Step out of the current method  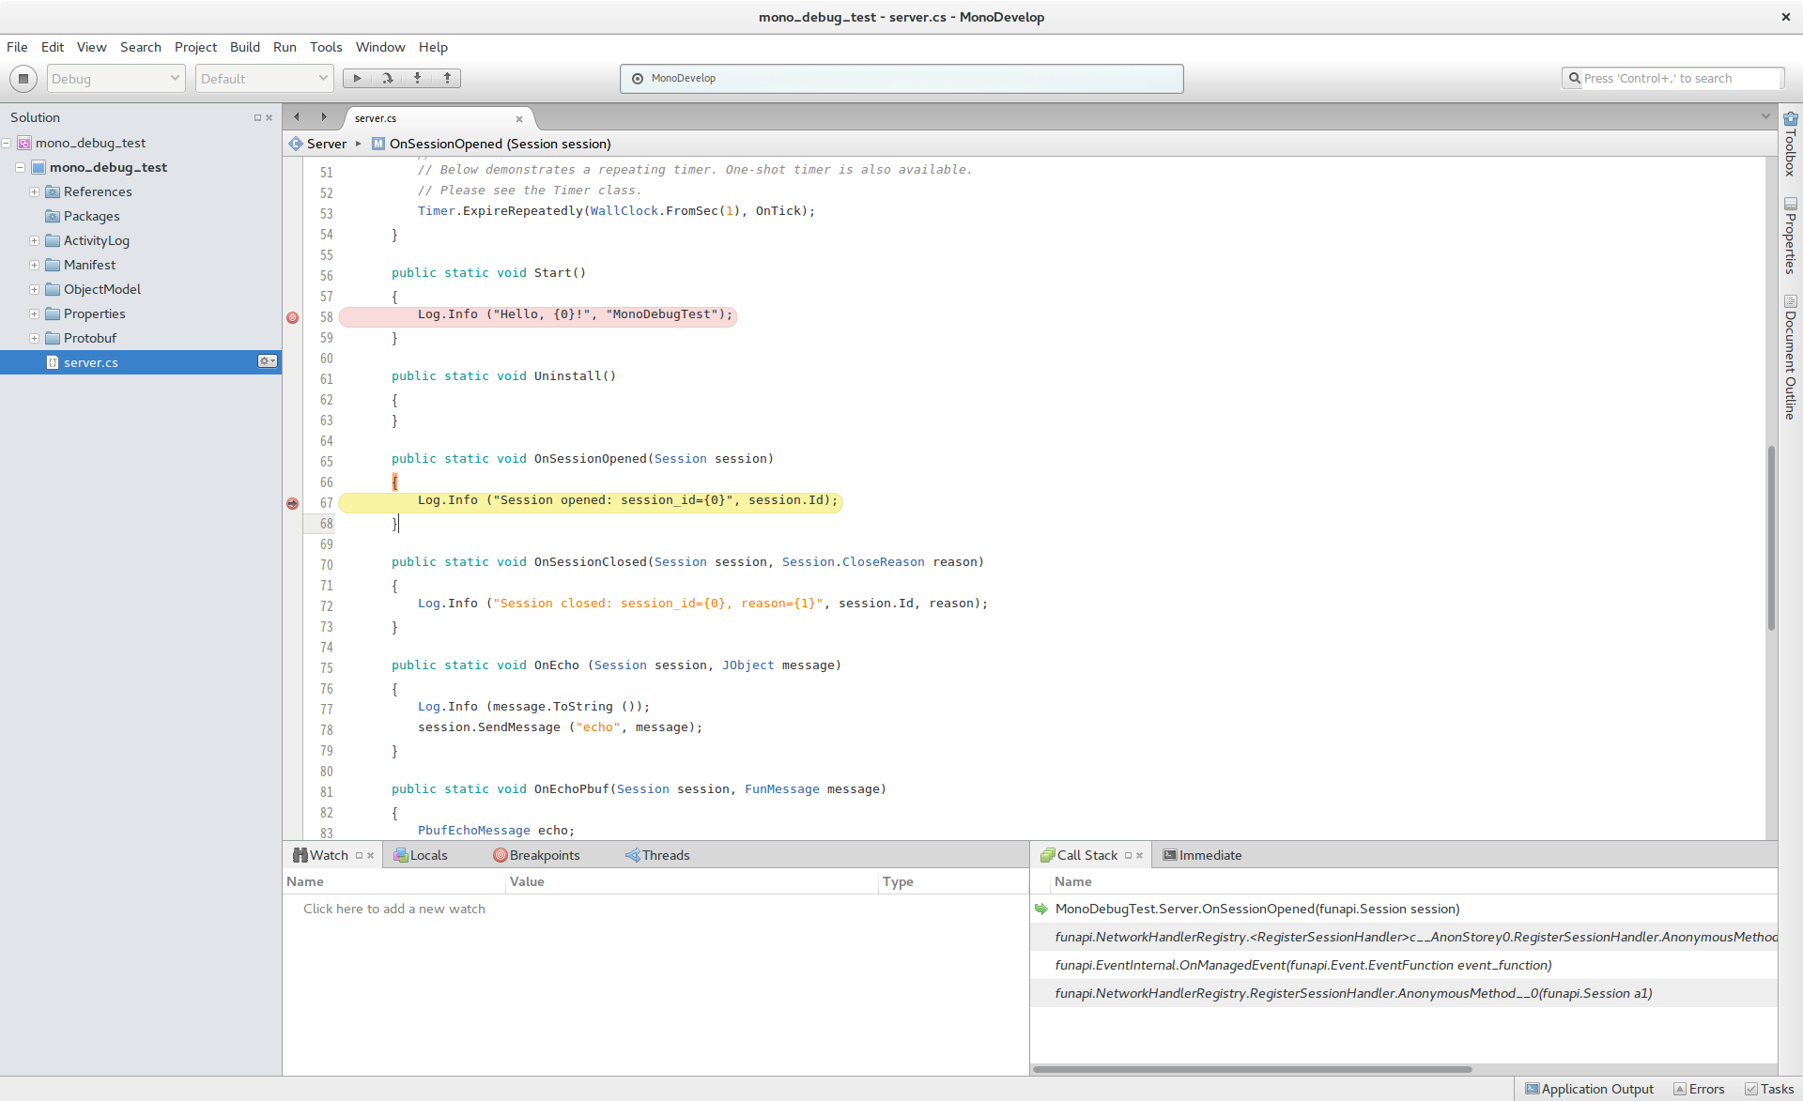[447, 79]
